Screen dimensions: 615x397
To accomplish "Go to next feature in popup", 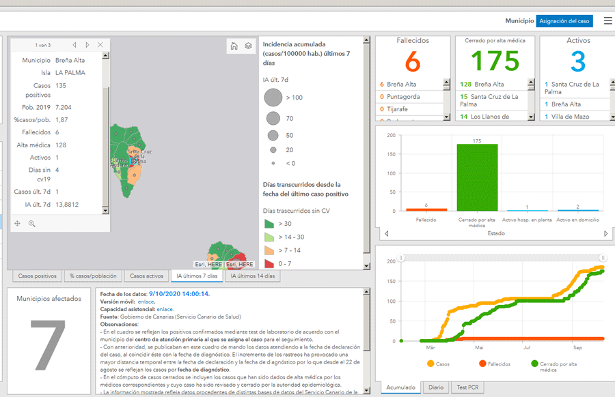I will click(x=87, y=45).
